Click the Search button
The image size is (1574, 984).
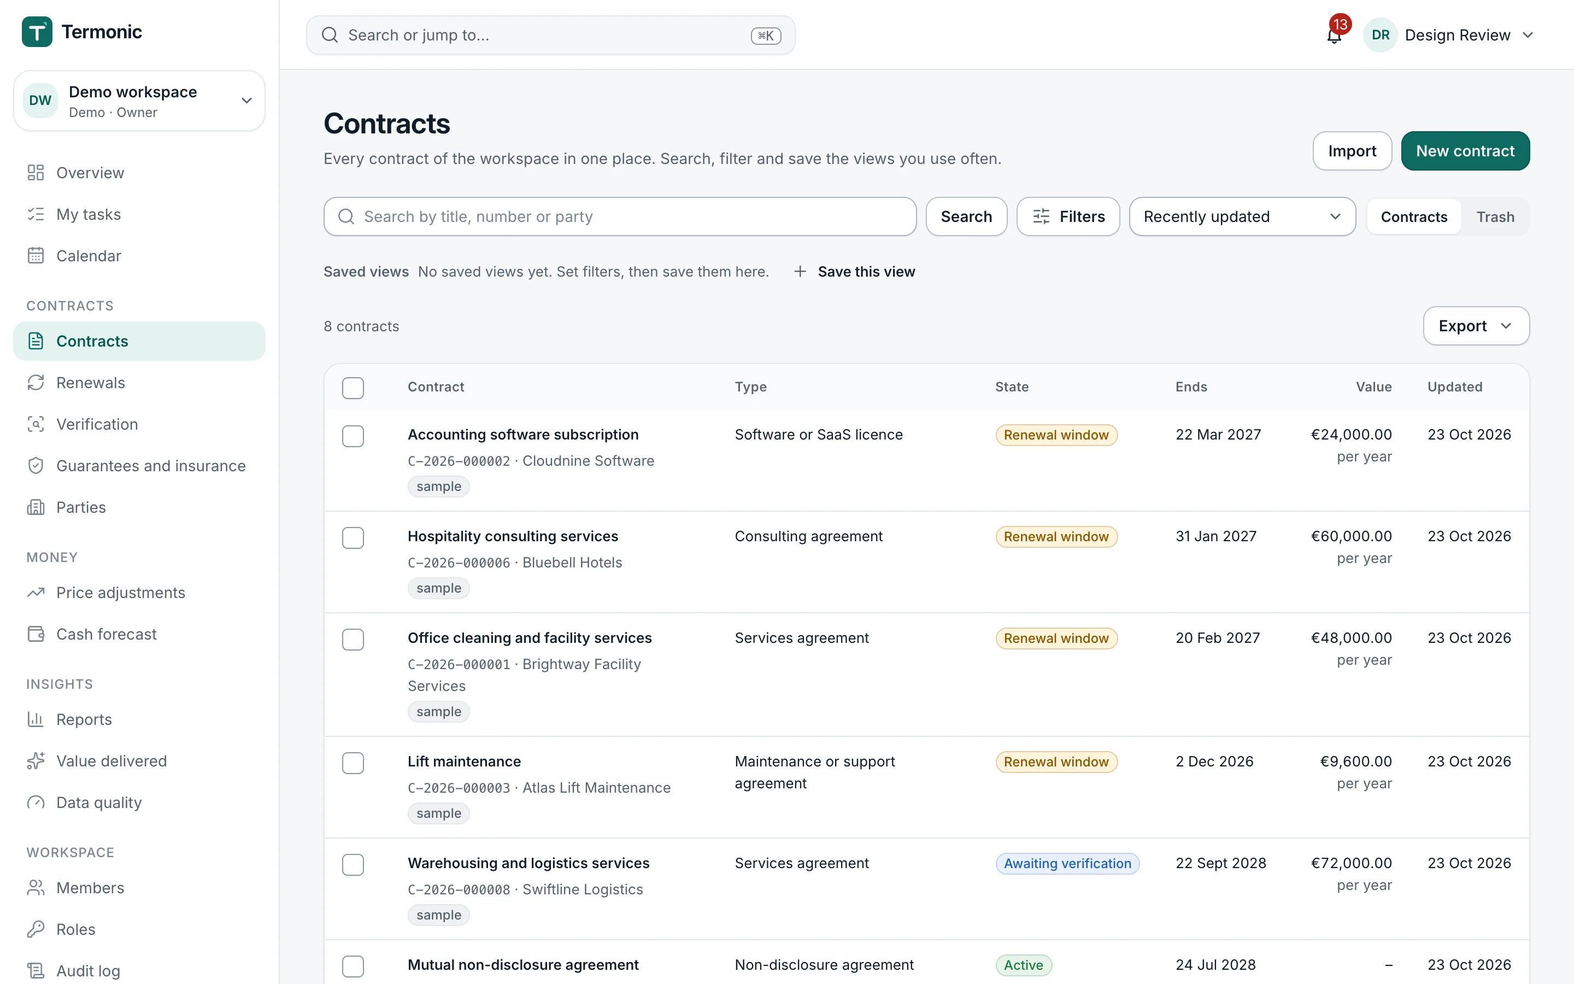tap(966, 216)
